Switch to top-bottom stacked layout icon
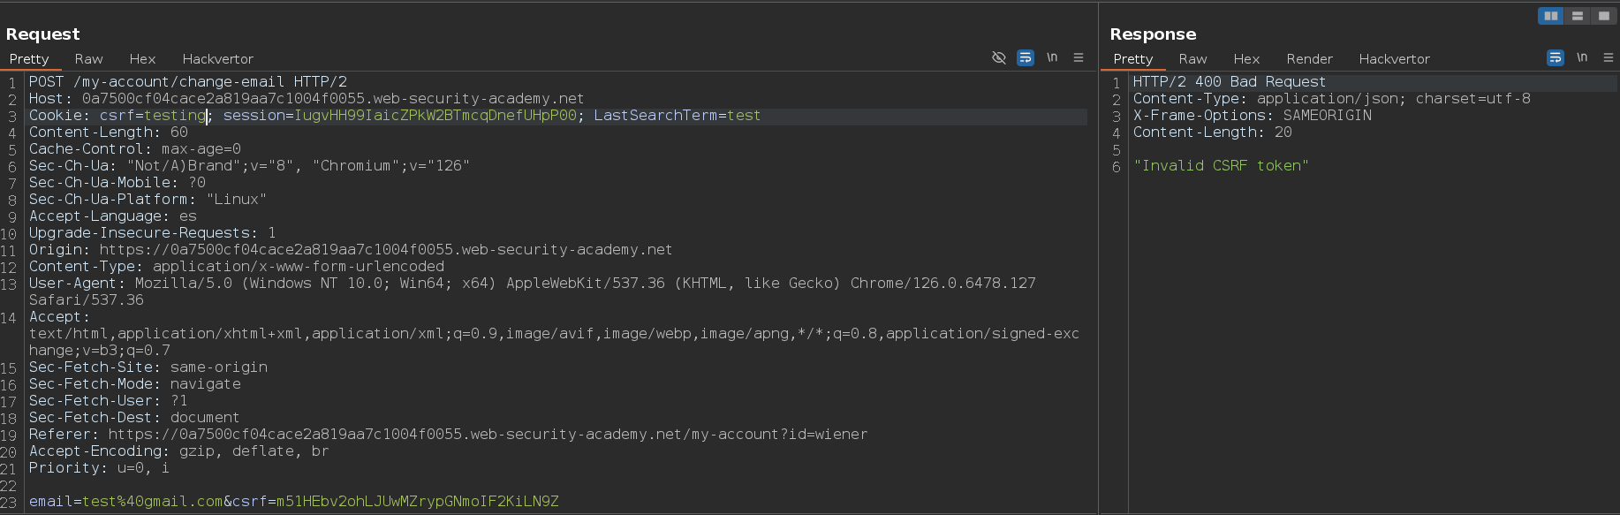Viewport: 1620px width, 515px height. [x=1577, y=16]
